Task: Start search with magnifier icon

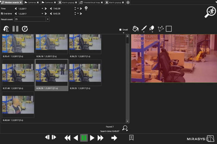Action: pos(125,128)
